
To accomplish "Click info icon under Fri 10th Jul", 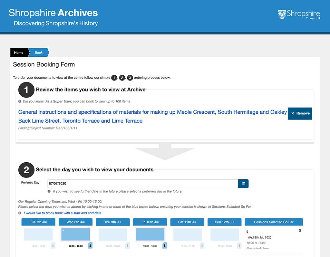I will pos(165,245).
